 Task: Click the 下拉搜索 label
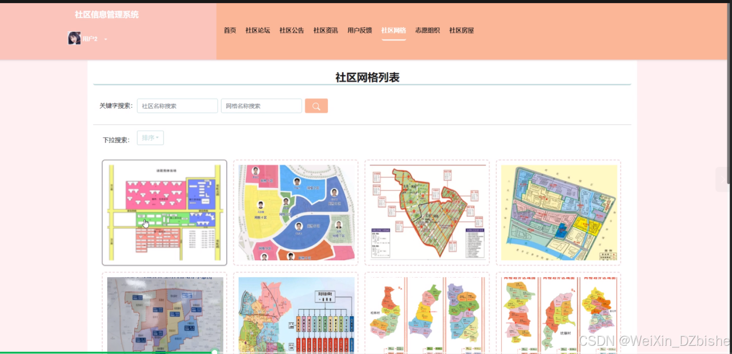pos(116,140)
